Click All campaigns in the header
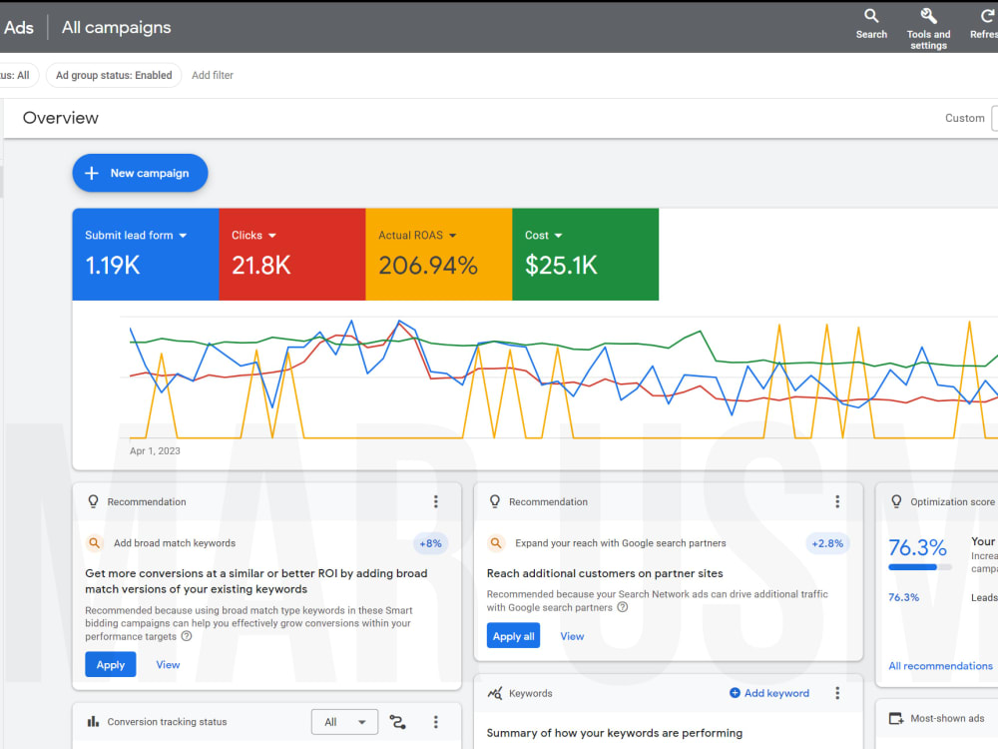Viewport: 998px width, 749px height. click(x=117, y=27)
